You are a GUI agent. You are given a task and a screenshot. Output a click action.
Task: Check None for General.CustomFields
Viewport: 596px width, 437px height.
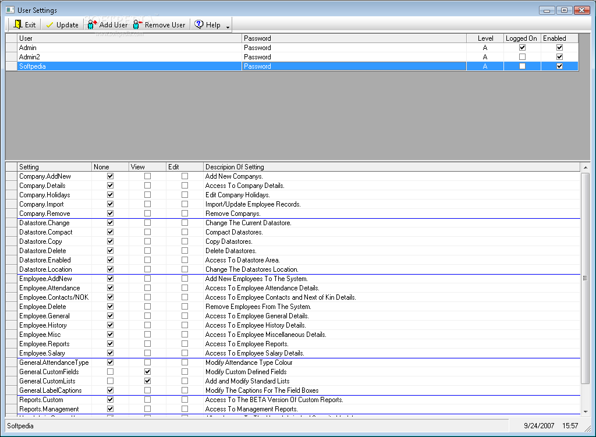[110, 372]
